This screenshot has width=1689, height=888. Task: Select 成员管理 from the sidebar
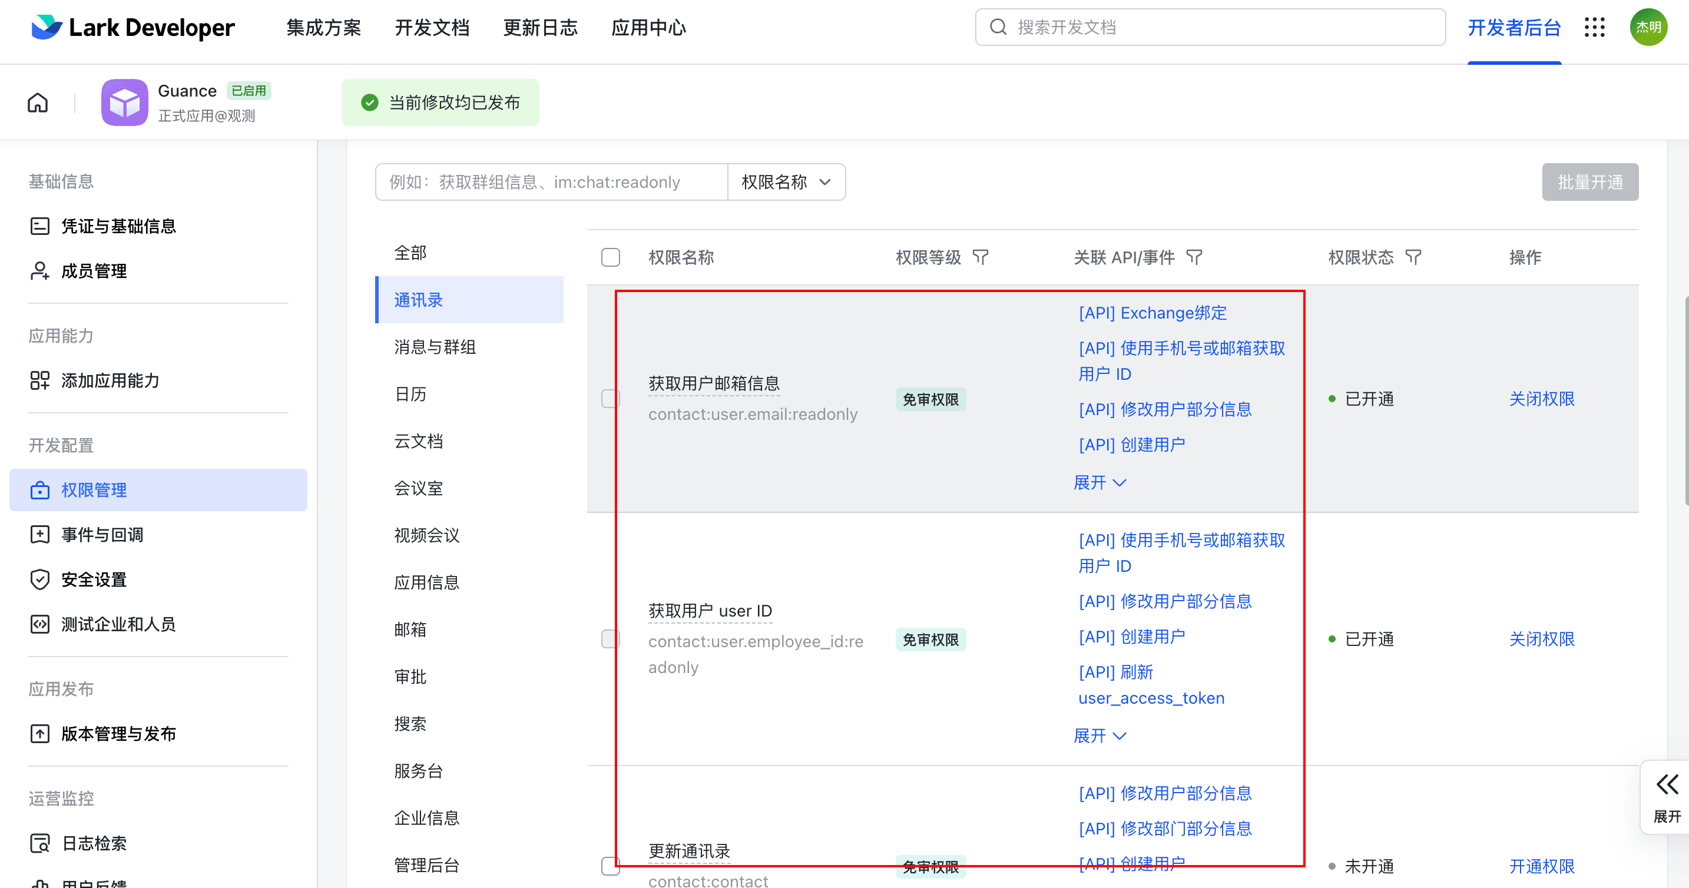(94, 271)
